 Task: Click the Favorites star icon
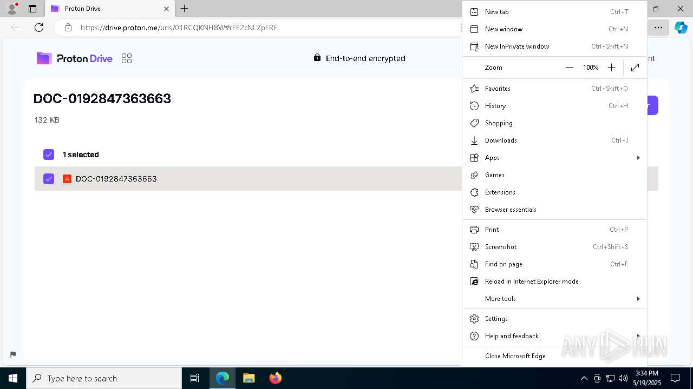474,89
